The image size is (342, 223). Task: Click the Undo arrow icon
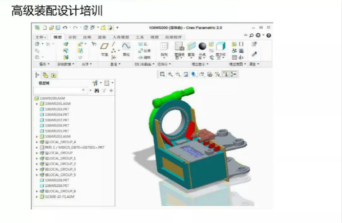(65, 27)
